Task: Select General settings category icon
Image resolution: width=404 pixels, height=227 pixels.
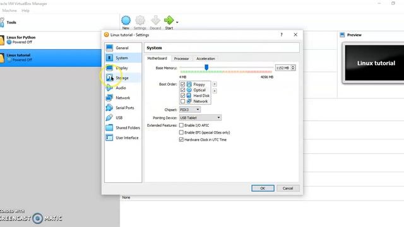Action: 109,48
